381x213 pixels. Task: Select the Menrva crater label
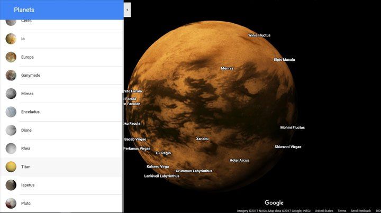[227, 68]
